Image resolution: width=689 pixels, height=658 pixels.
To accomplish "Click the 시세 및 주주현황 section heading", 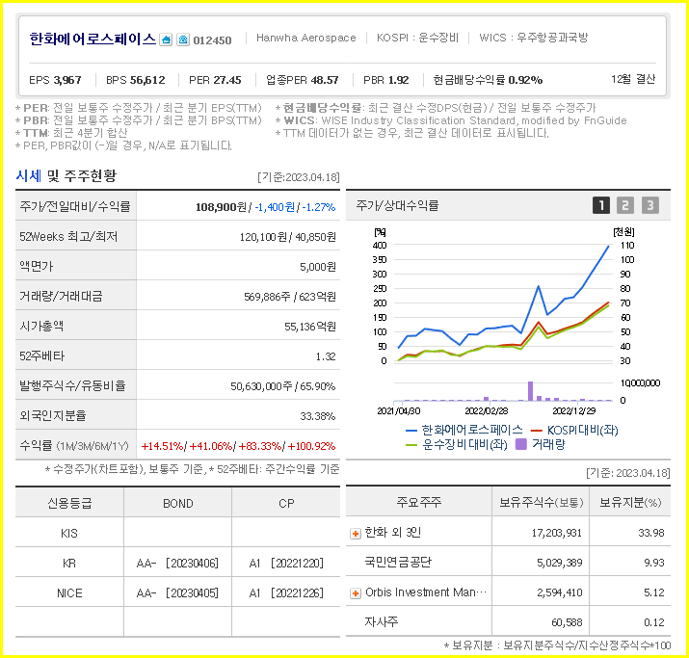I will click(66, 175).
